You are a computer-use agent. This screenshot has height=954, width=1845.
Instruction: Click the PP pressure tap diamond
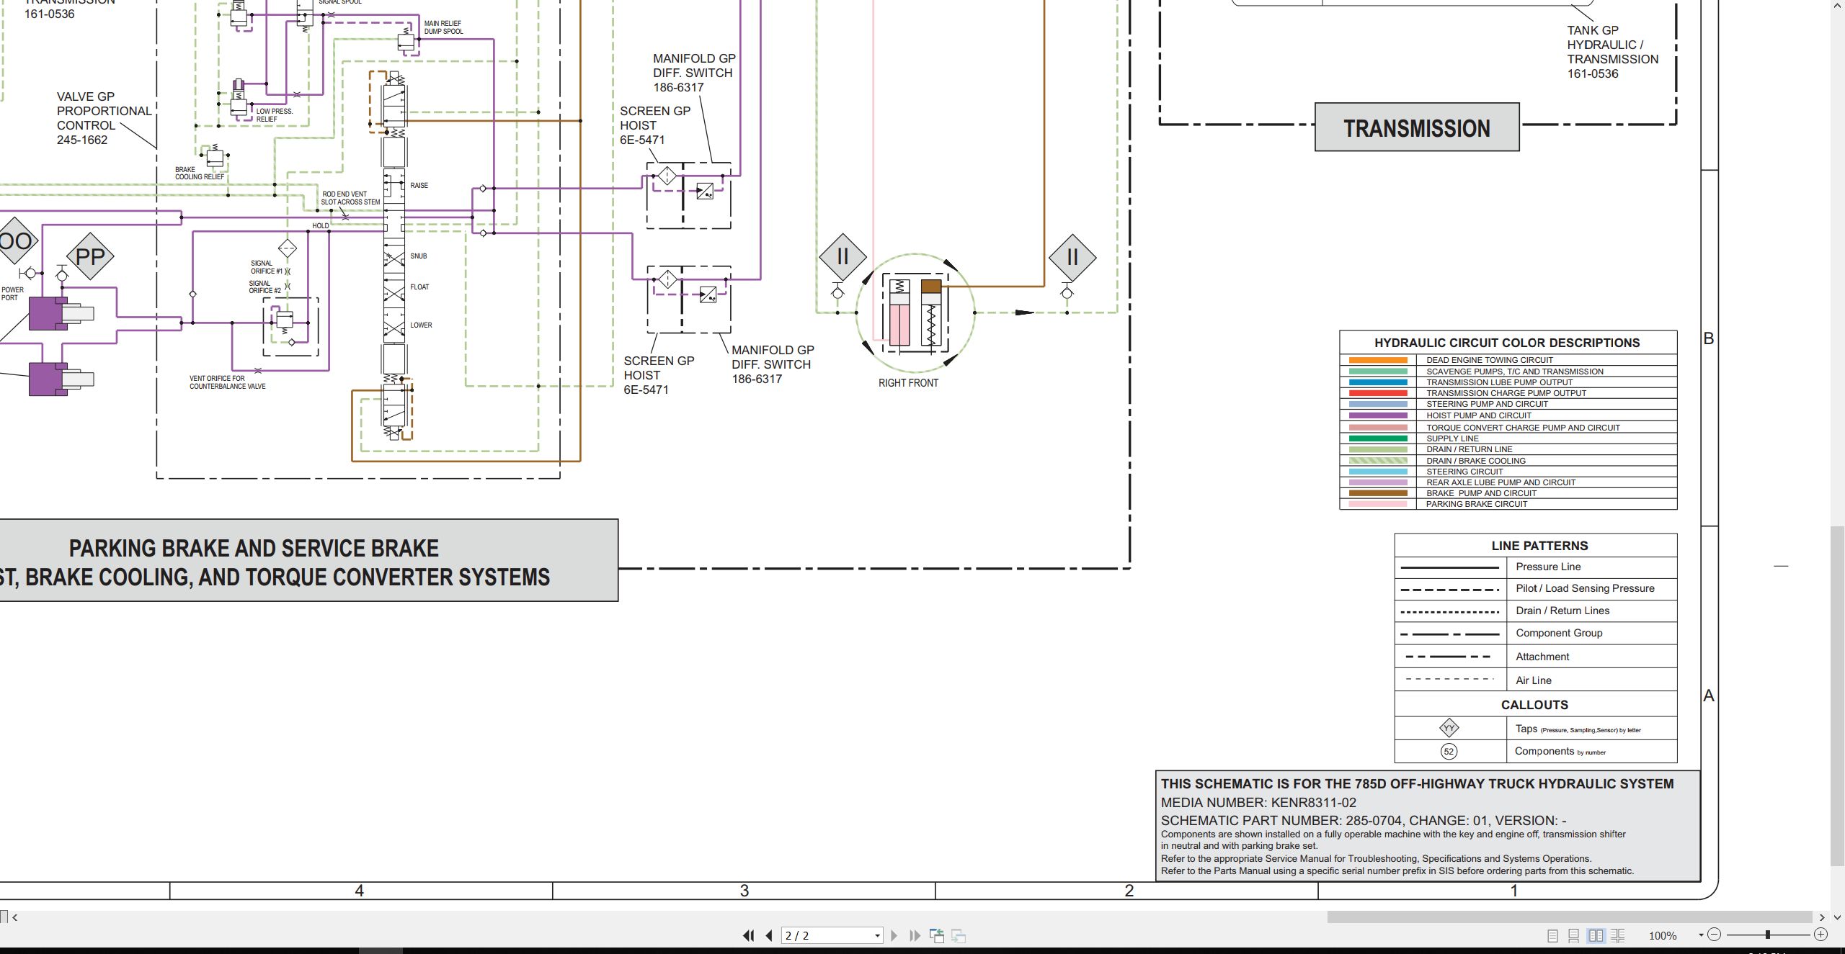click(x=90, y=256)
